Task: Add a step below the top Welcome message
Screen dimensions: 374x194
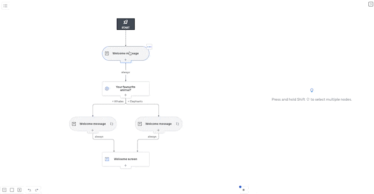Action: click(x=125, y=60)
